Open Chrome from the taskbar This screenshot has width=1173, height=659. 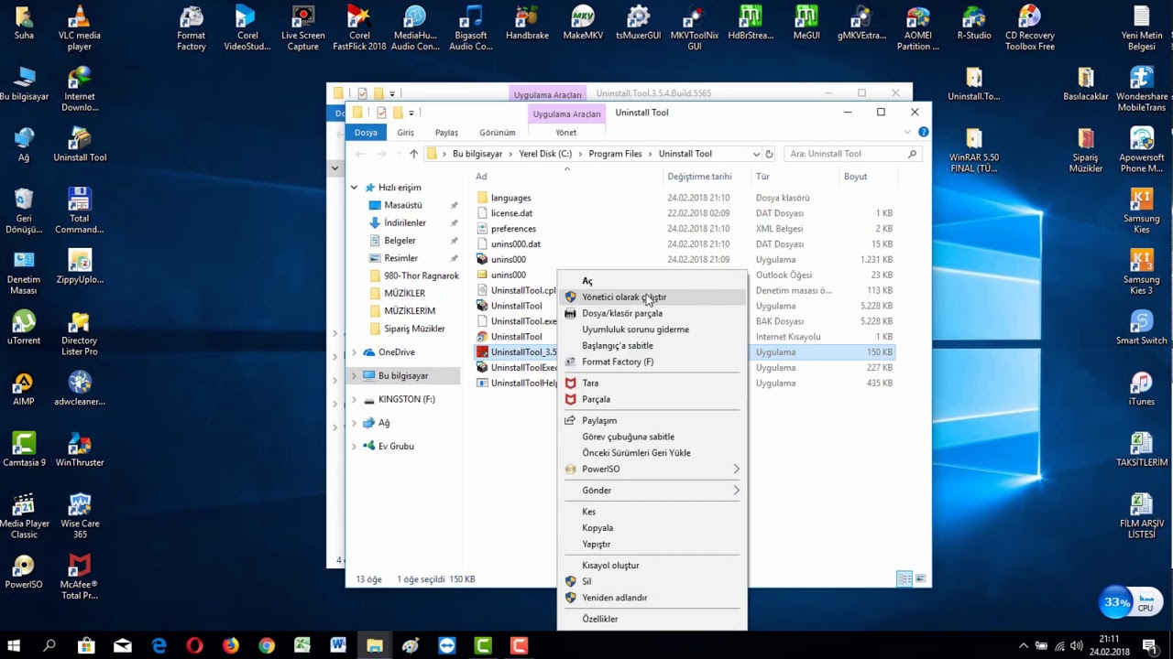point(266,645)
